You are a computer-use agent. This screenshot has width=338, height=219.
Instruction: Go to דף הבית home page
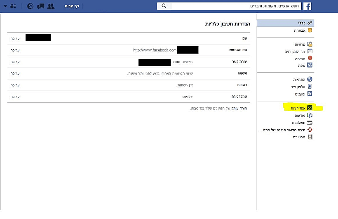click(x=72, y=6)
